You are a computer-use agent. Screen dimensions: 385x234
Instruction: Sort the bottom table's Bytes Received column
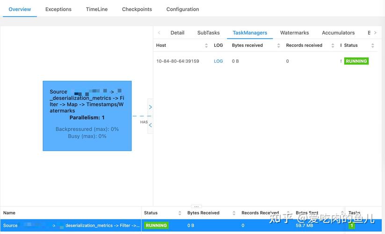pyautogui.click(x=234, y=213)
